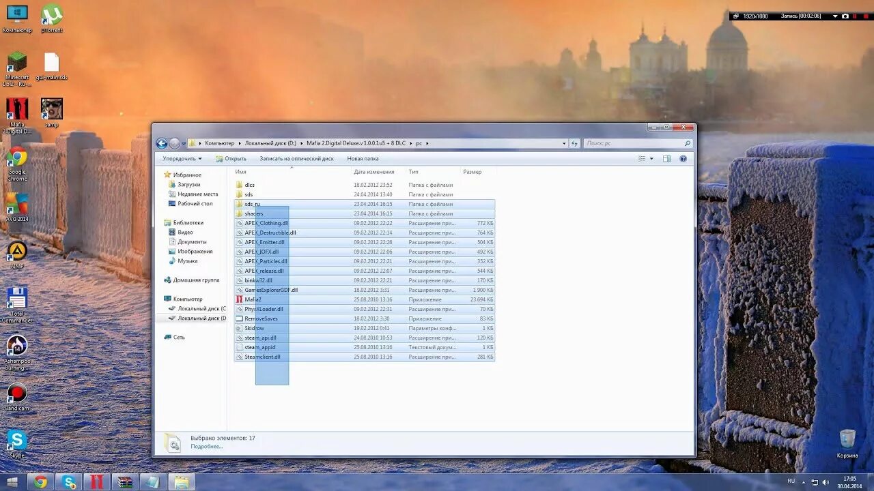
Task: Open AIMP desktop shortcut
Action: 17,255
